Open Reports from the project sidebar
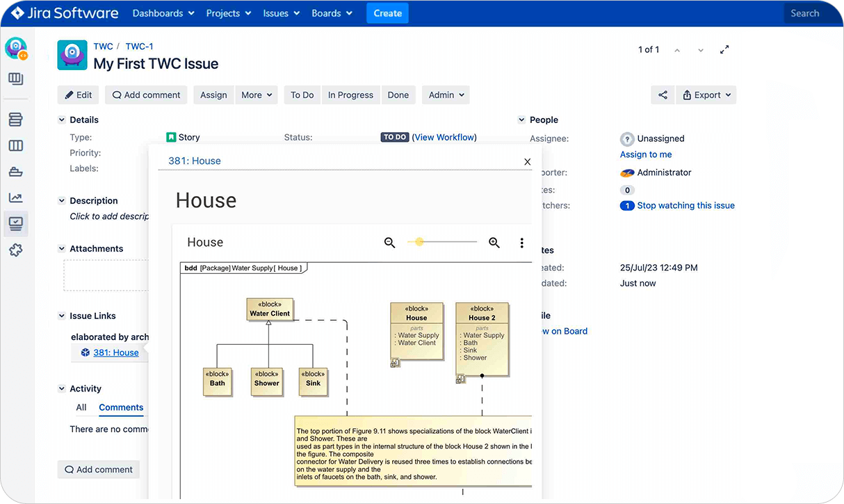Viewport: 844px width, 504px height. (x=17, y=197)
